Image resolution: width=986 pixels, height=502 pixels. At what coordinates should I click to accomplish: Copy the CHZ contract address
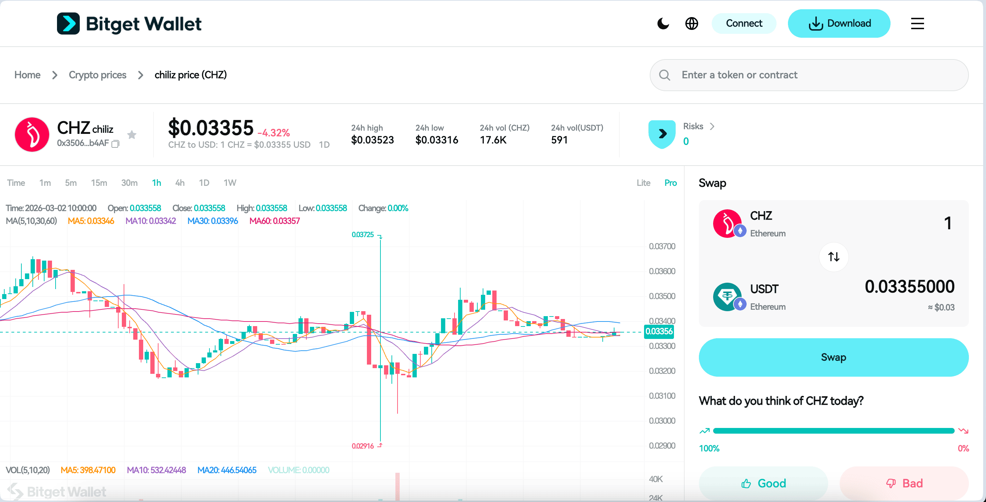pos(115,145)
